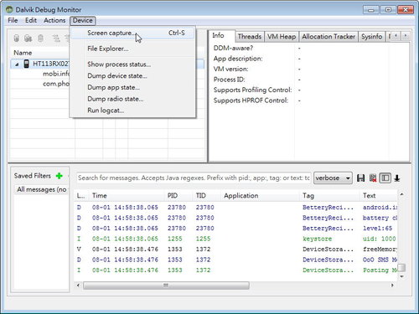
Task: Close the Dalvik Debug Monitor window
Action: coord(406,10)
